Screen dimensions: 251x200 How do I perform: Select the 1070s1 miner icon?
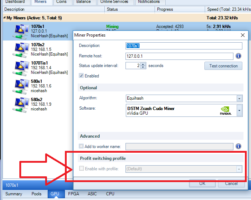click(21, 32)
